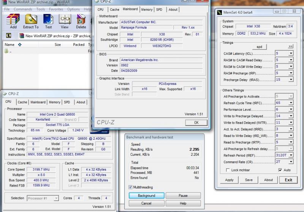304x212 pixels.
Task: Click the View icon in WinRAR toolbar
Action: [65, 19]
